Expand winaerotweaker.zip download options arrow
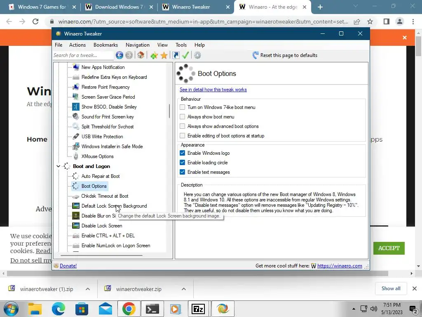Image resolution: width=422 pixels, height=317 pixels. point(184,289)
